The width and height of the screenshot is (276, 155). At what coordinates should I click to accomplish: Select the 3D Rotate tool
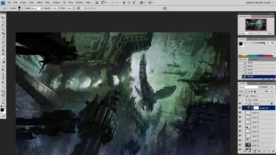tap(3, 91)
